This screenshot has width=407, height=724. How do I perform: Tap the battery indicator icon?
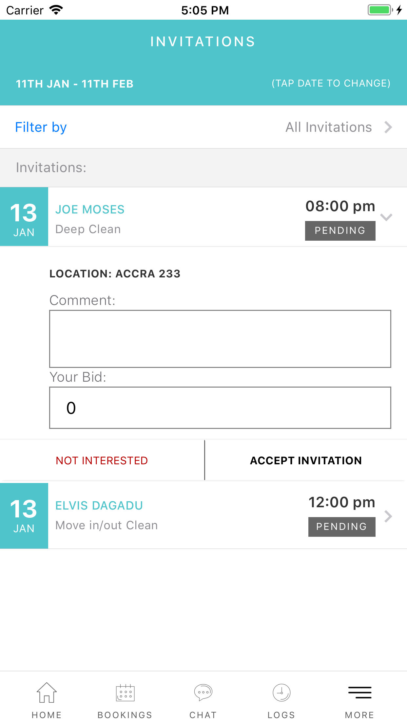(x=380, y=10)
